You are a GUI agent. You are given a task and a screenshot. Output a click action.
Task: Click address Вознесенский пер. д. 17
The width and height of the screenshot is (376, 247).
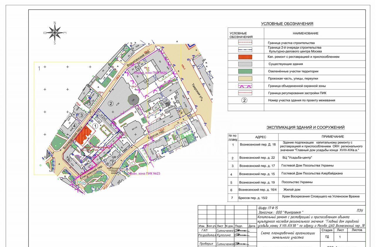tap(257, 166)
